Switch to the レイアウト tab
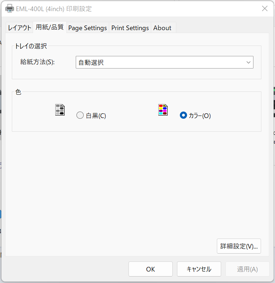This screenshot has width=275, height=283. pyautogui.click(x=19, y=28)
